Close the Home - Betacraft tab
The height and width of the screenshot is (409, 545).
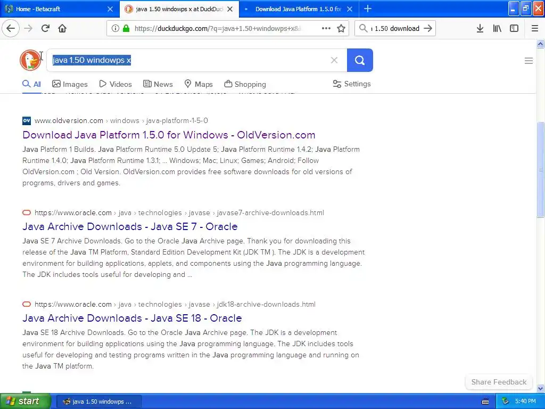(x=110, y=9)
